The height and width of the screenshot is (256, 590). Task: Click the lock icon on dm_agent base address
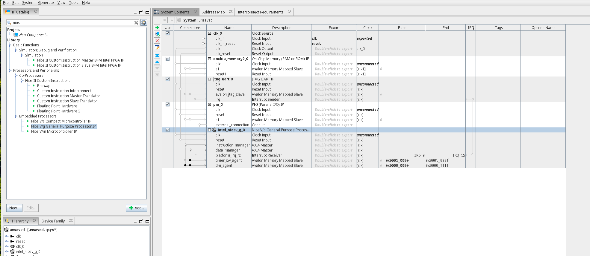[381, 165]
